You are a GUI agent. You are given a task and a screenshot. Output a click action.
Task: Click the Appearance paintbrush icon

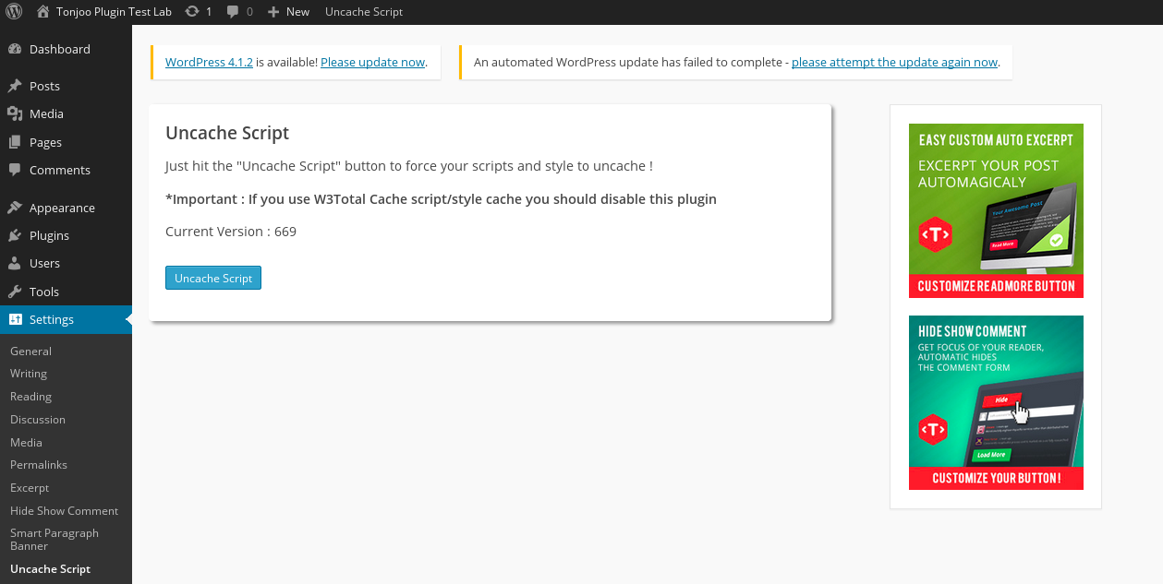[x=15, y=208]
